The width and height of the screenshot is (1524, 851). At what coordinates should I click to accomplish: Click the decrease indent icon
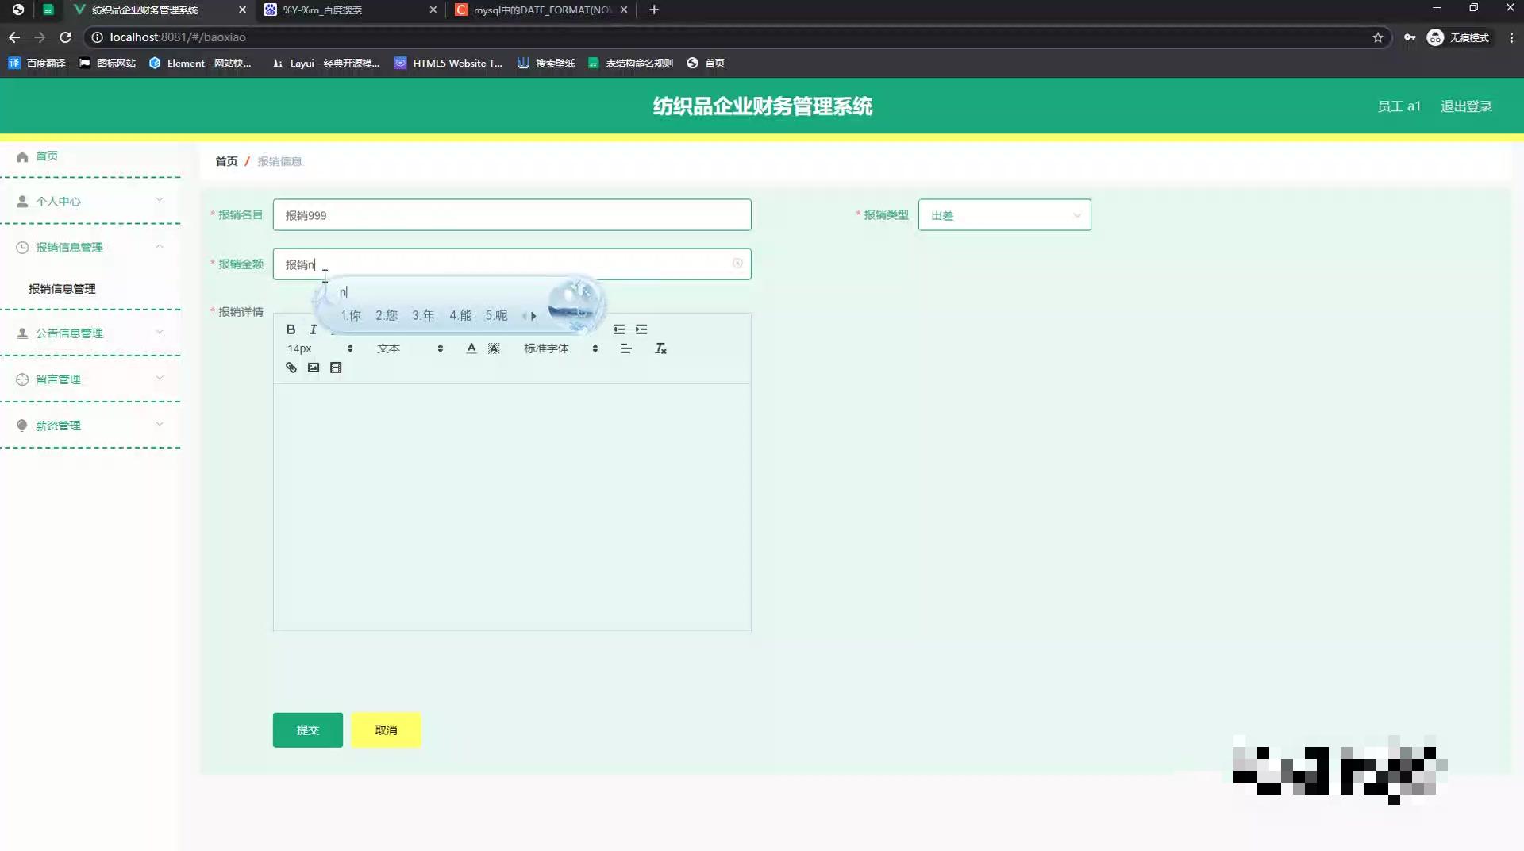(619, 329)
